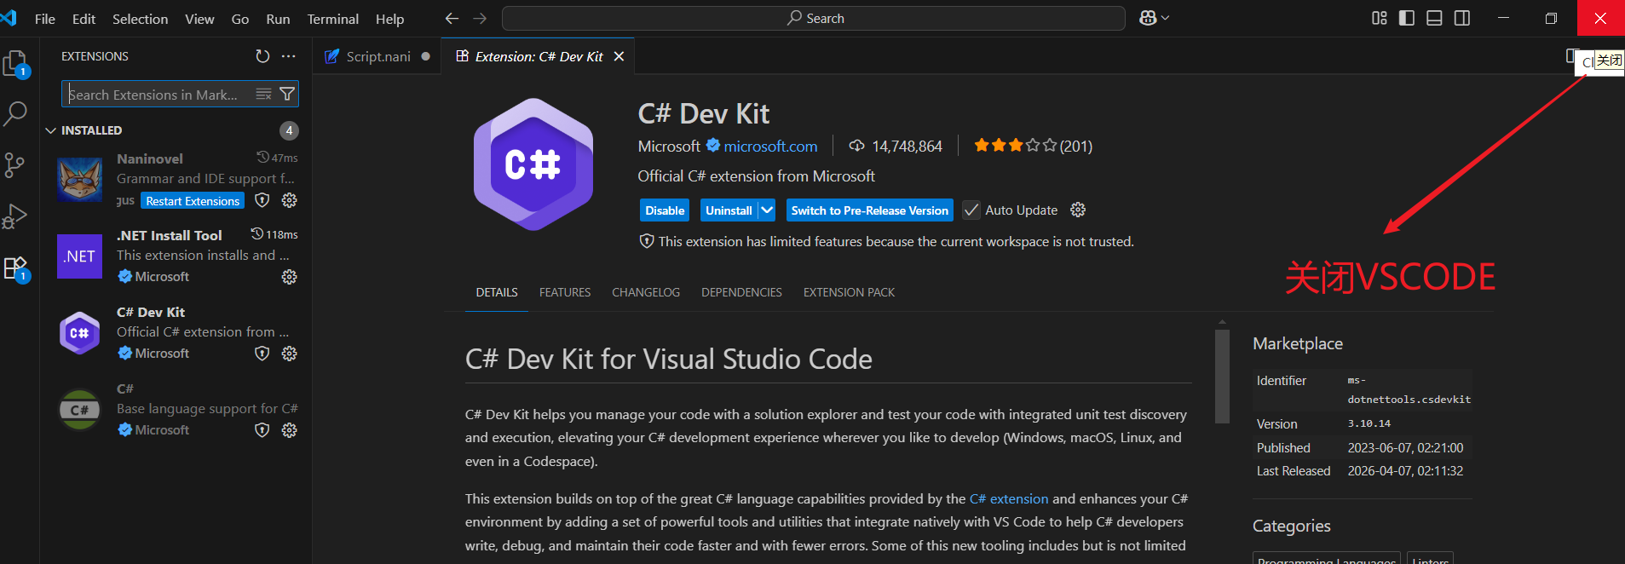
Task: Click Restart Extensions on Naninovel
Action: point(193,201)
